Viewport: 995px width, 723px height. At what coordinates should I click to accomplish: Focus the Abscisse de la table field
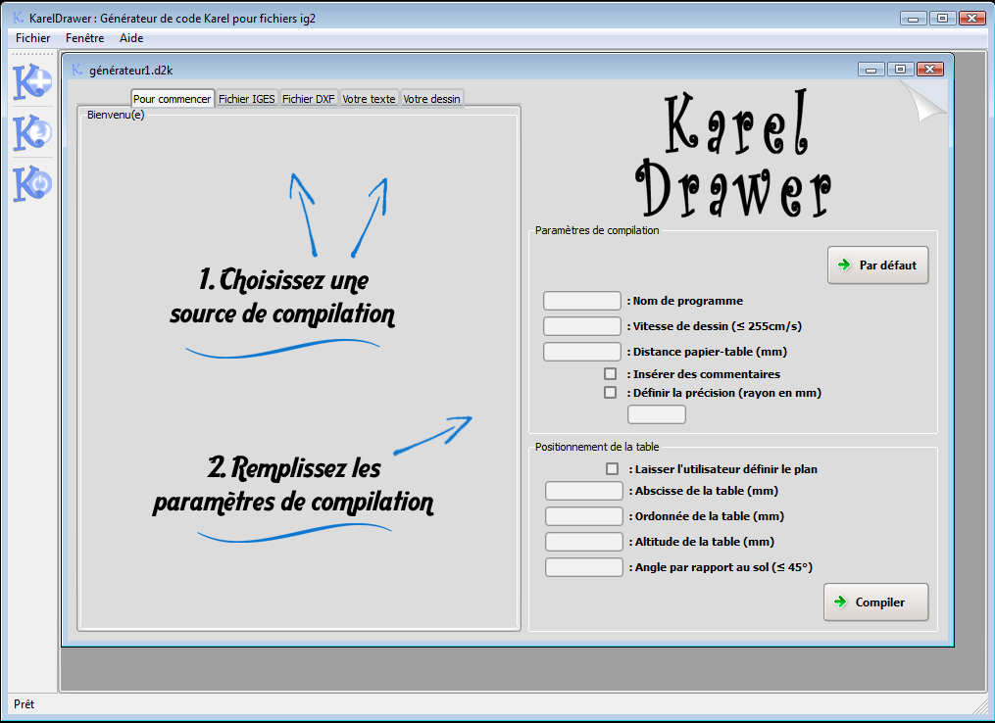coord(584,491)
